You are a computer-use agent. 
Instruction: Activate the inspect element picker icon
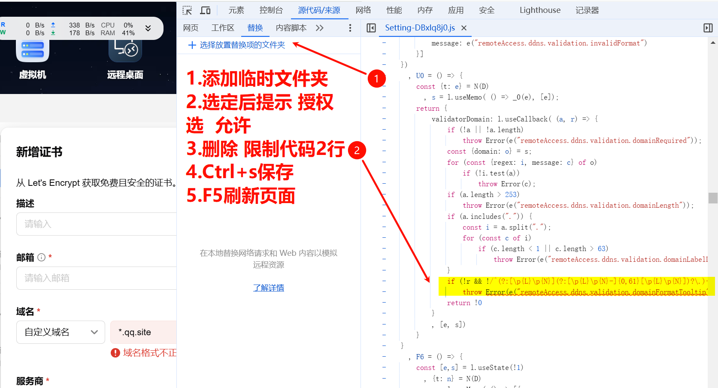click(x=187, y=10)
